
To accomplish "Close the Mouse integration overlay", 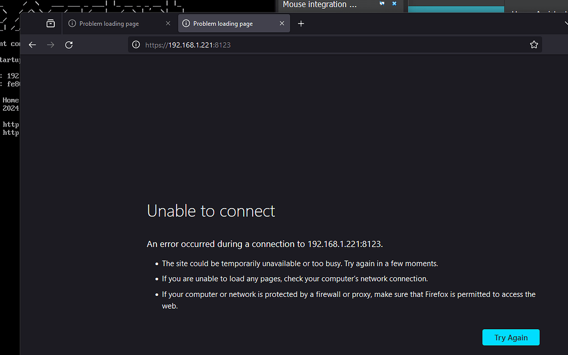I will (x=393, y=4).
